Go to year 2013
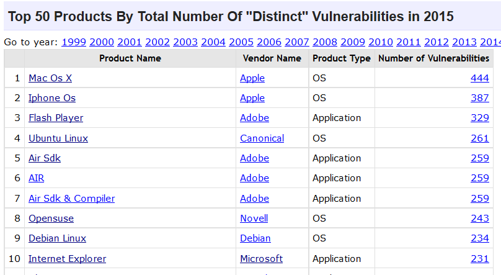 464,42
